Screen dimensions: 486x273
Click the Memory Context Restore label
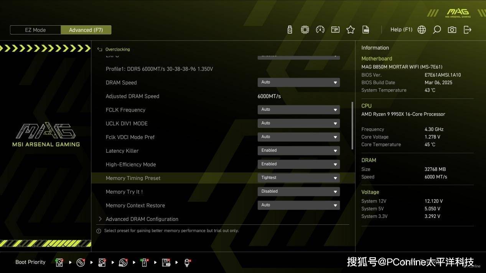pos(135,206)
